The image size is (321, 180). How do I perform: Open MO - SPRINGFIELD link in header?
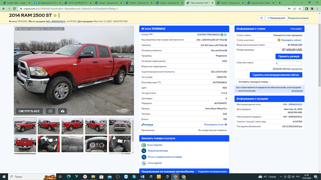[x=56, y=21]
